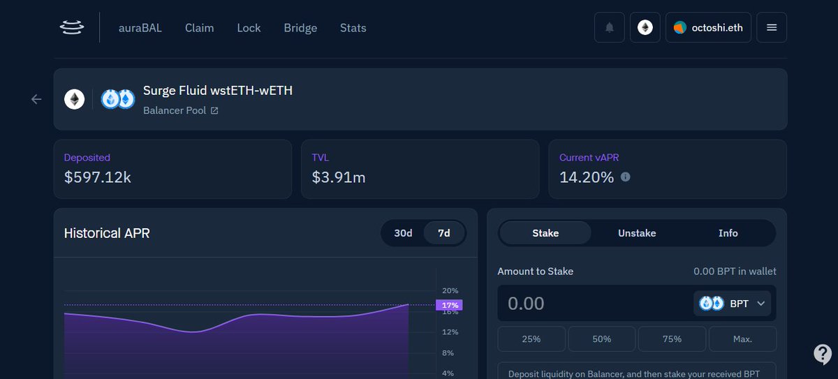Show 7d historical APR range
The height and width of the screenshot is (379, 838).
(444, 233)
